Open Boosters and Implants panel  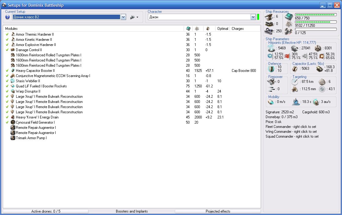click(132, 211)
